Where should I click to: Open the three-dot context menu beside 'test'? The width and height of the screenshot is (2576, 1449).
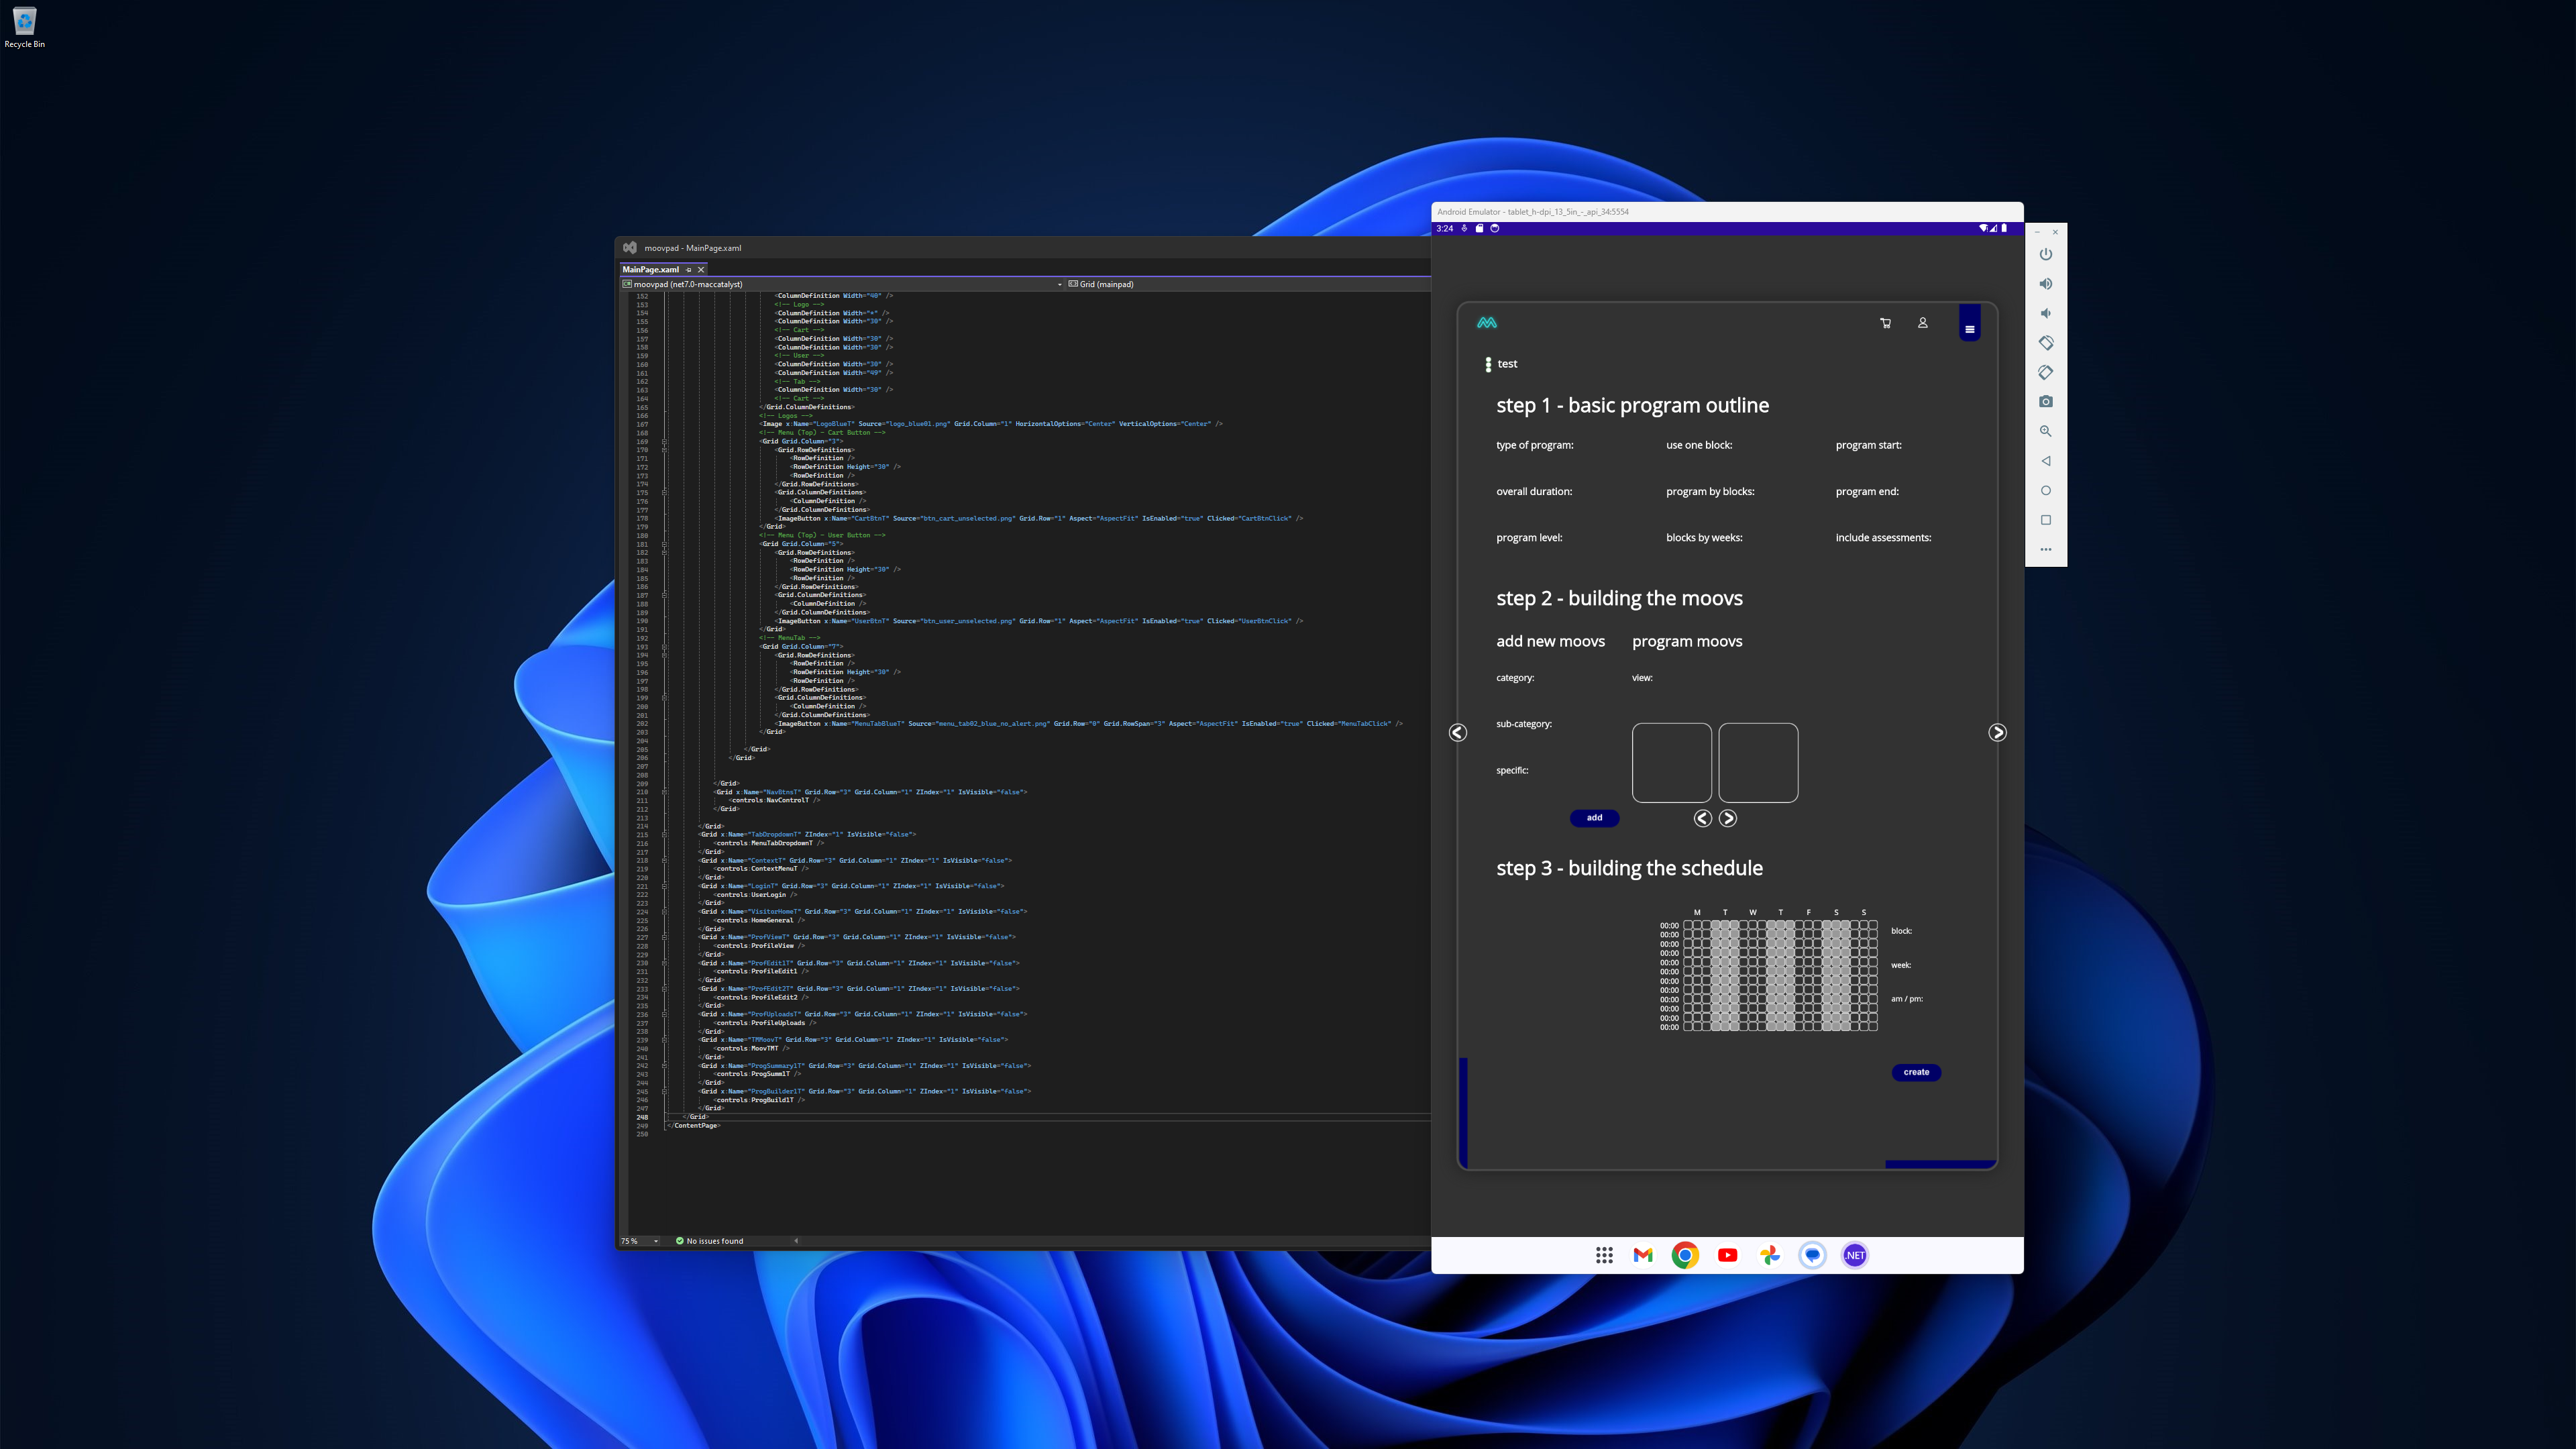[1488, 364]
